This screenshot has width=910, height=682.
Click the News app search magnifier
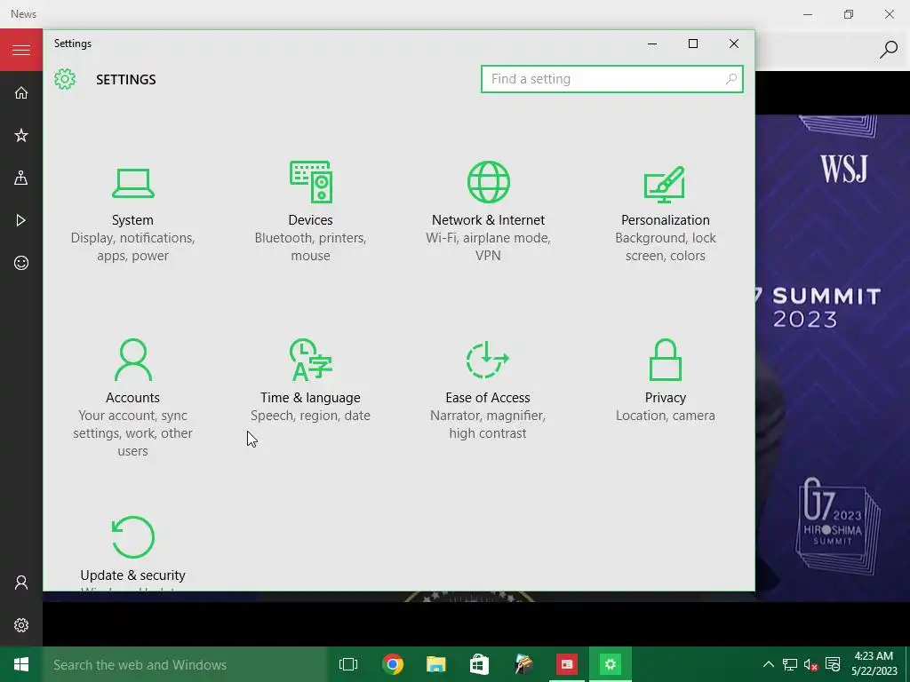(889, 50)
